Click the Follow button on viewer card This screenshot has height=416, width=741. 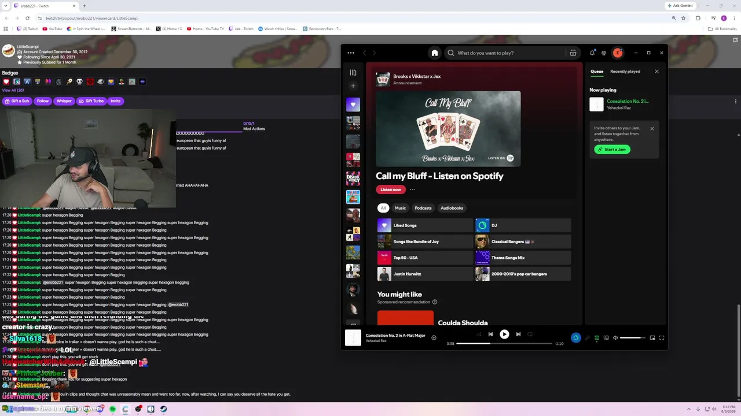click(x=43, y=101)
